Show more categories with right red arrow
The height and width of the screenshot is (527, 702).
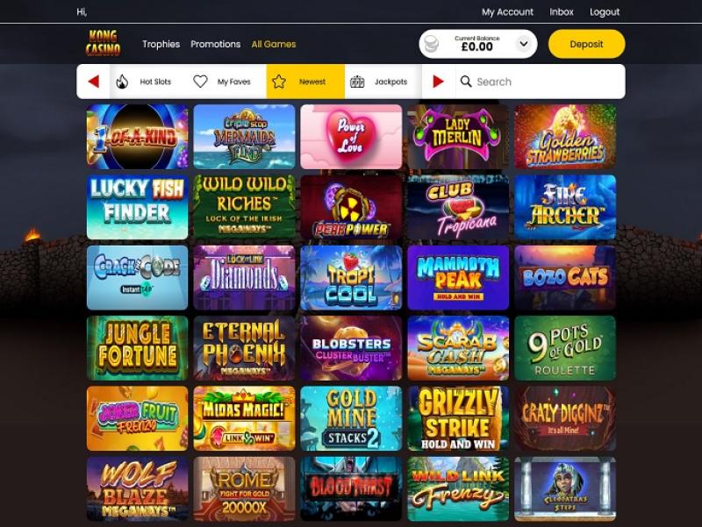pos(438,82)
